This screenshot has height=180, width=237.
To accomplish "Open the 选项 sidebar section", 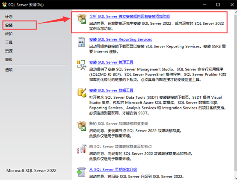I will point(9,70).
